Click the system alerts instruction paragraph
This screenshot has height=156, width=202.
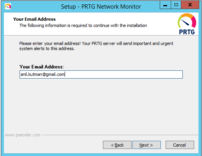tap(96, 46)
